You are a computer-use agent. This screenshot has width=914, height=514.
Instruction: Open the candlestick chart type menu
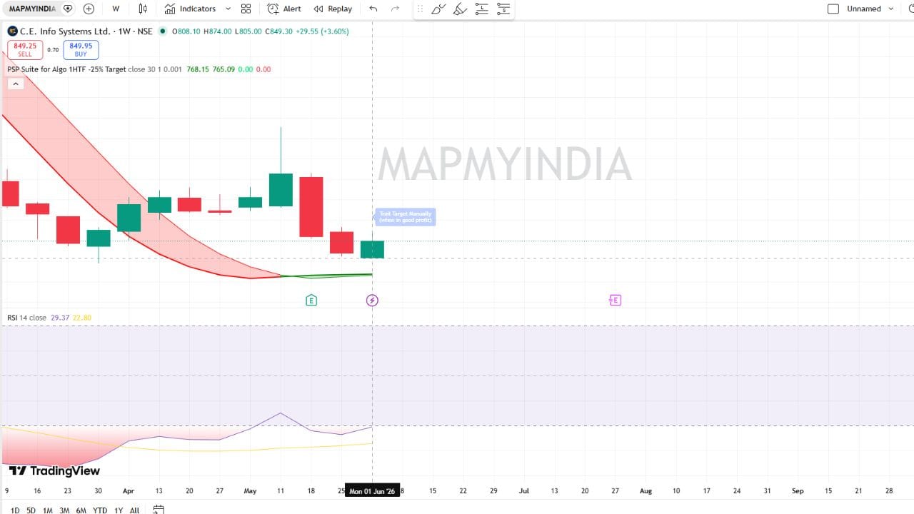[143, 9]
